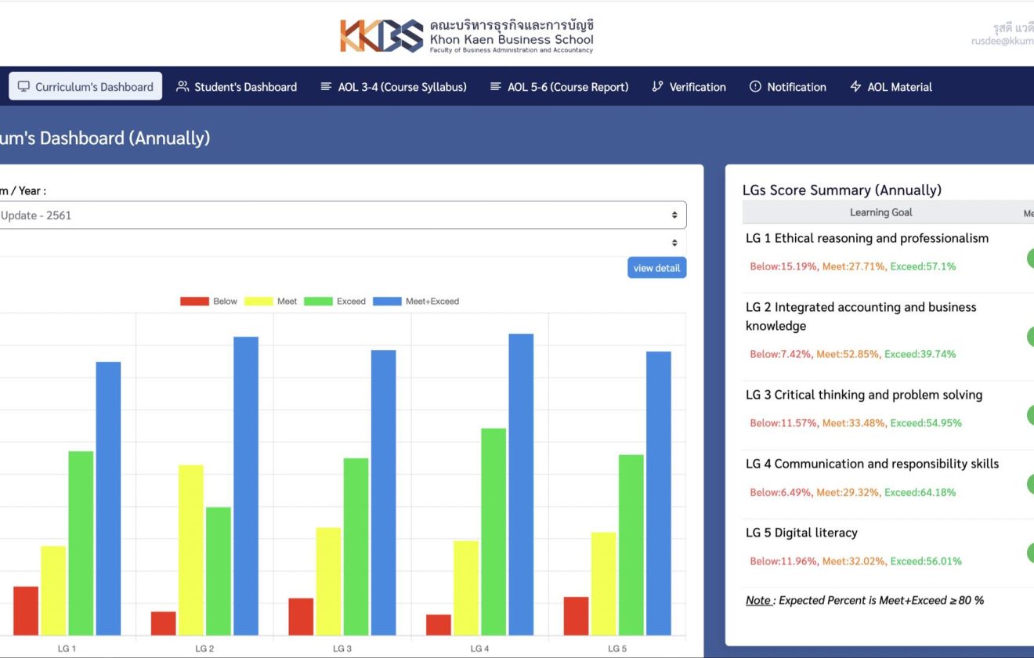Click the lines icon beside AOL 3-4
The height and width of the screenshot is (658, 1034).
pos(326,87)
